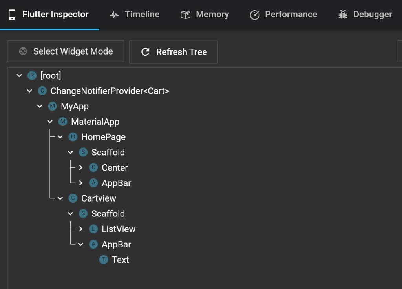Click the M icon of MyApp
The height and width of the screenshot is (289, 402).
pyautogui.click(x=52, y=106)
